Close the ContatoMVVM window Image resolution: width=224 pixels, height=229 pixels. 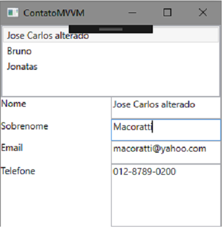click(x=202, y=13)
